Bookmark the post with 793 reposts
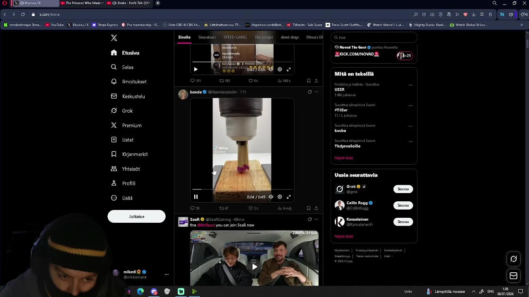 (x=309, y=81)
